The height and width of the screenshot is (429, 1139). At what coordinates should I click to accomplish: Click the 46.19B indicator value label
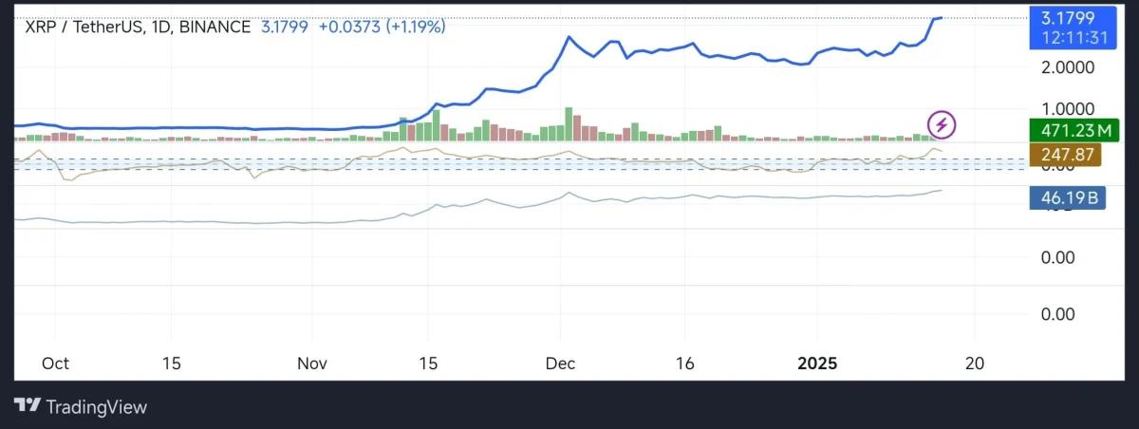pos(1068,198)
